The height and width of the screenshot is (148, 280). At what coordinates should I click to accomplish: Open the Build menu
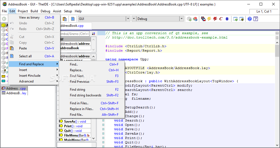34,11
